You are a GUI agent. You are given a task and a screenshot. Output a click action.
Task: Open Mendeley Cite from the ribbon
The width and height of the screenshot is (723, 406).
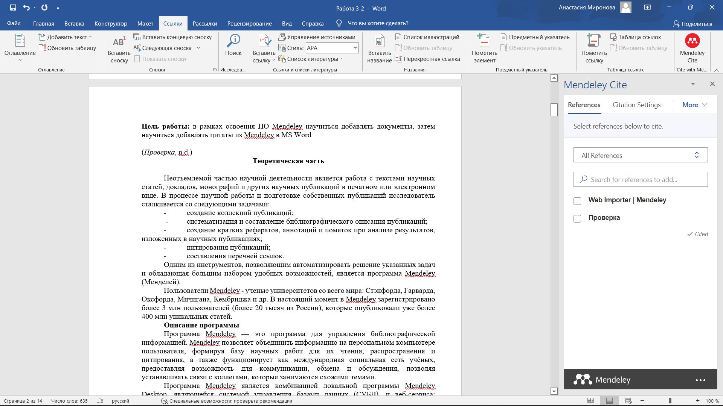pos(692,49)
